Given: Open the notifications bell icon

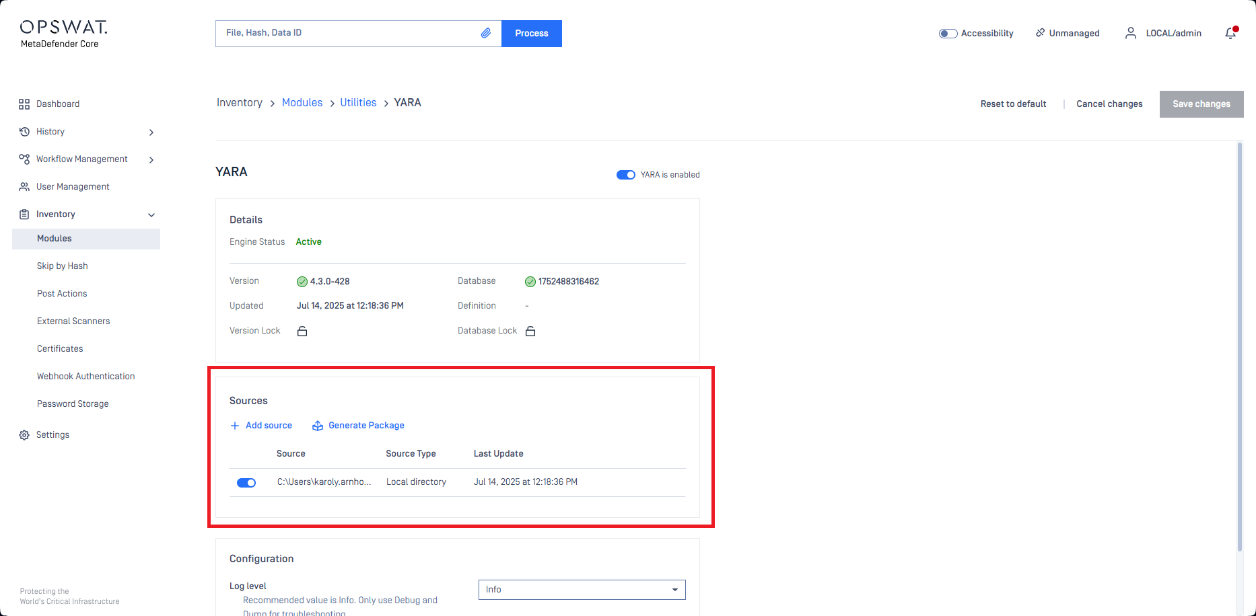Looking at the screenshot, I should click(1231, 33).
